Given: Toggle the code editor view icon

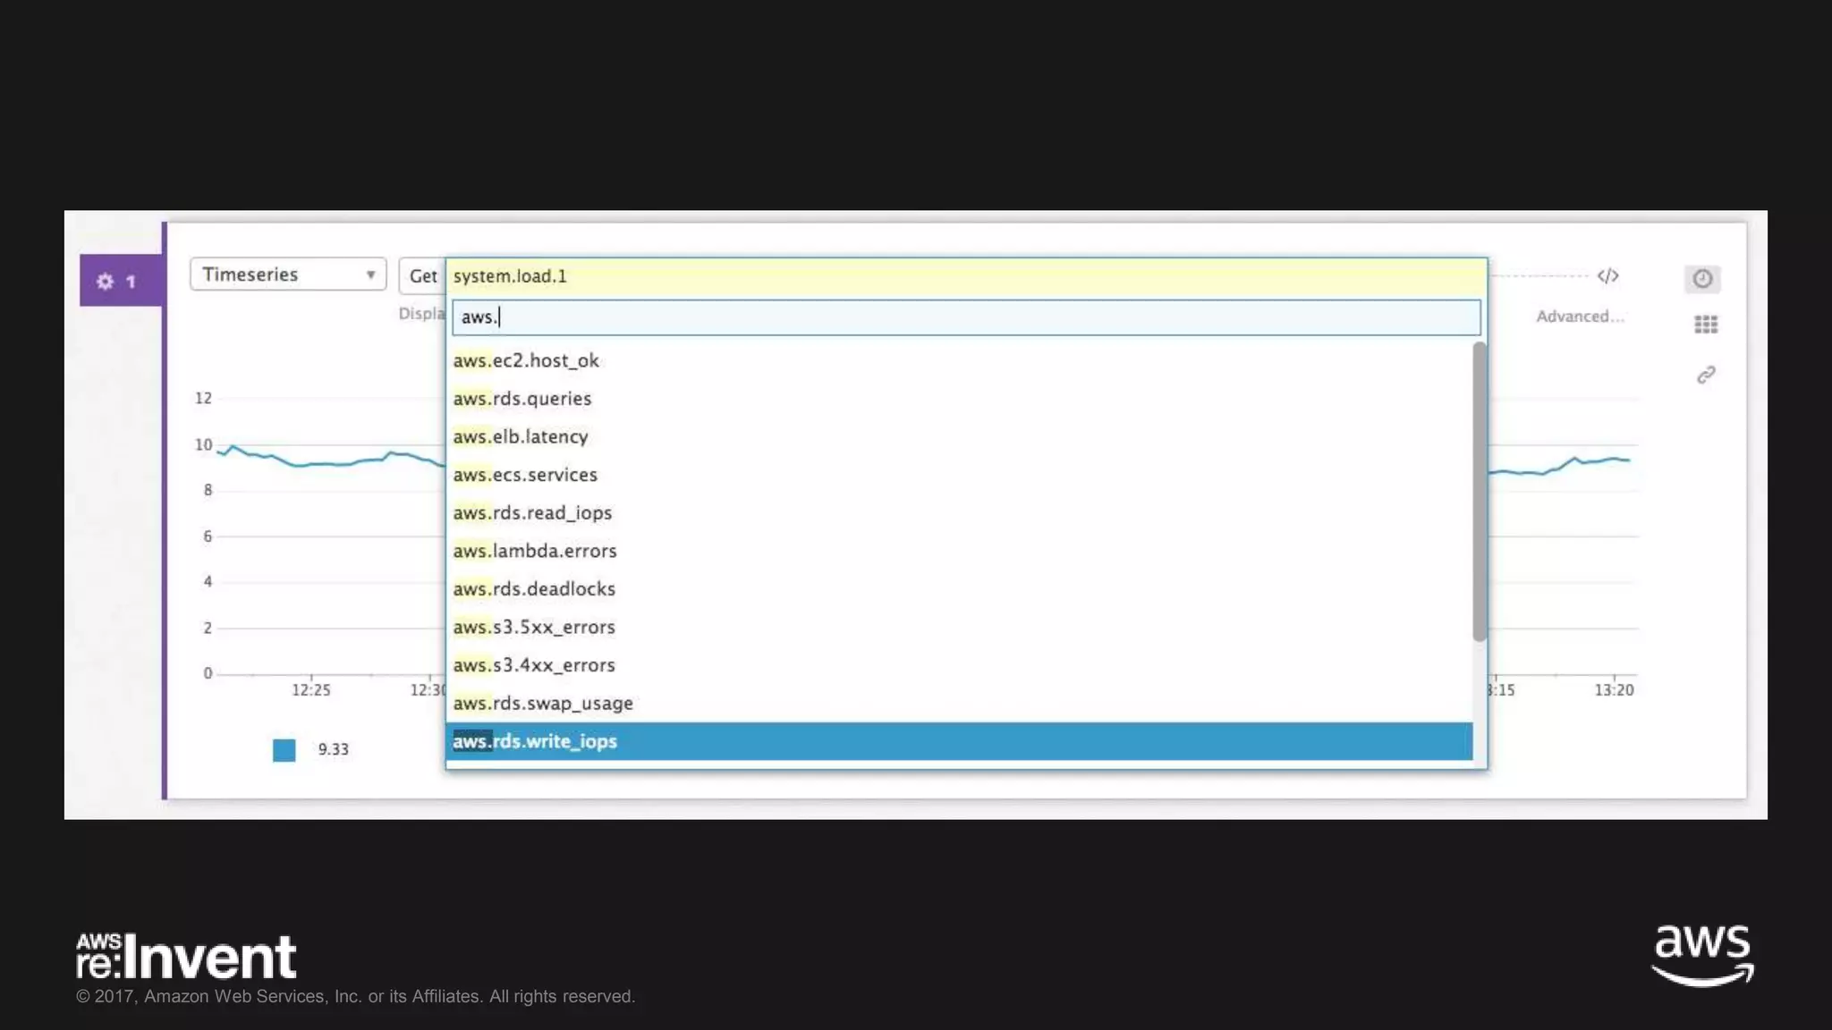Looking at the screenshot, I should [1607, 276].
